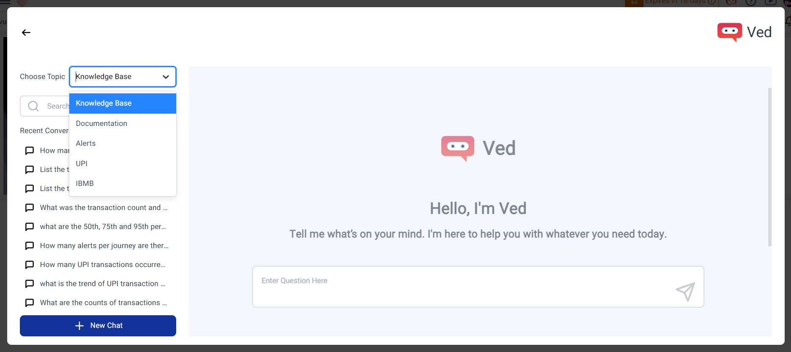Viewport: 791px width, 352px height.
Task: Click the chat panel vertical scrollbar
Action: click(769, 167)
